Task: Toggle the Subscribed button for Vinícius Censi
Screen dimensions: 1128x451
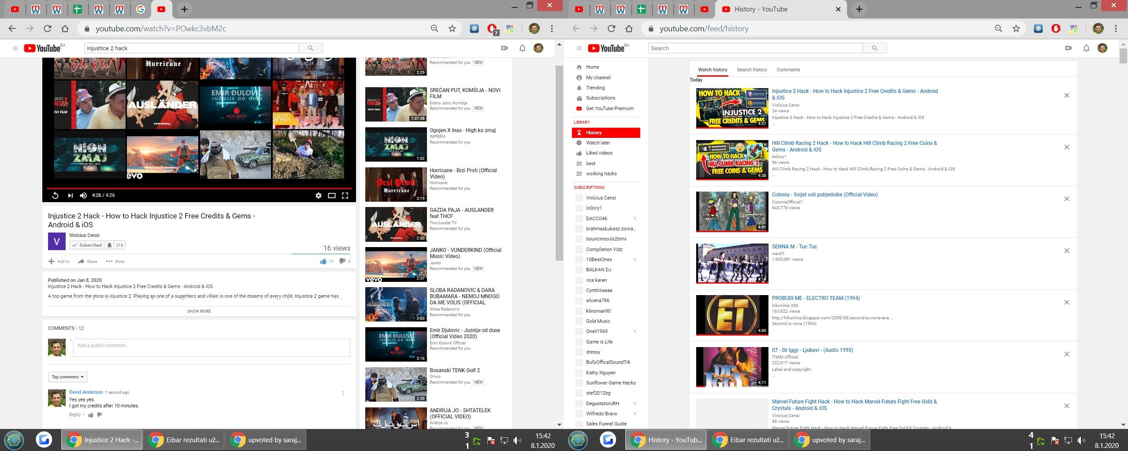Action: tap(87, 245)
